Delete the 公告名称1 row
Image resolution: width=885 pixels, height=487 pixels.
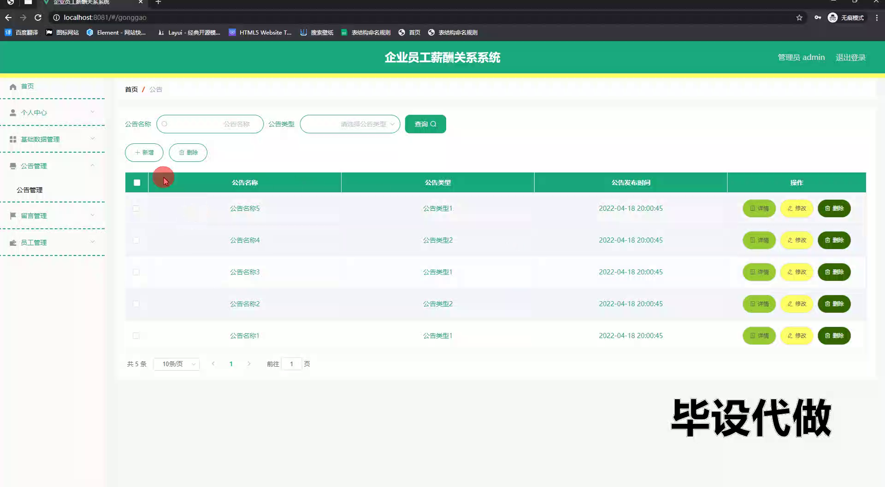(834, 336)
